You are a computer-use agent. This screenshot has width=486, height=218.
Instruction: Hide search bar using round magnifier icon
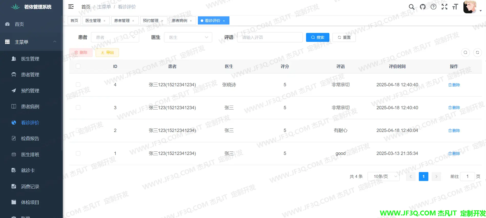tap(465, 53)
